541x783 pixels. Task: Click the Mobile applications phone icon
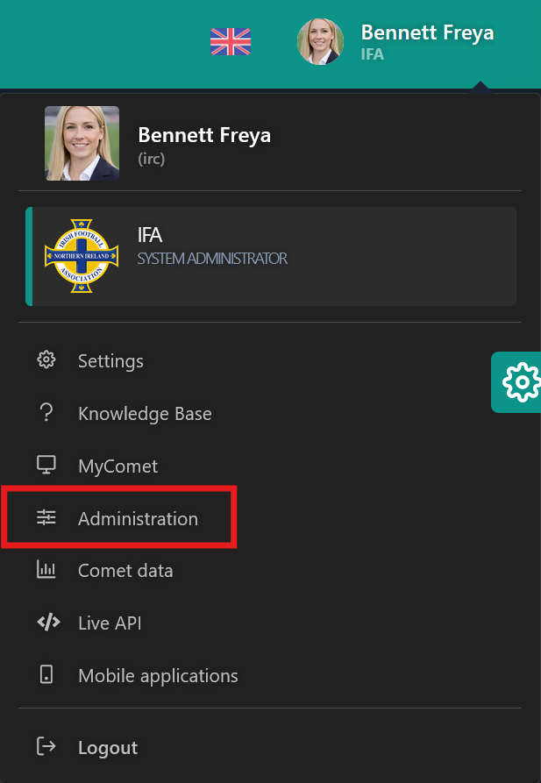46,675
